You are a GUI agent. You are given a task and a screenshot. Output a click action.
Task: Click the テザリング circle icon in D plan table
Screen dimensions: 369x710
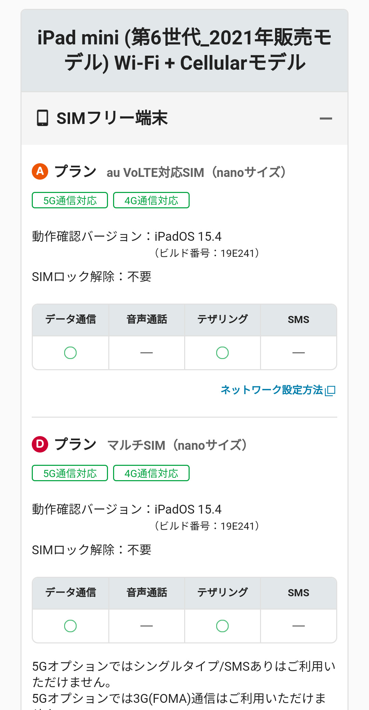point(222,626)
